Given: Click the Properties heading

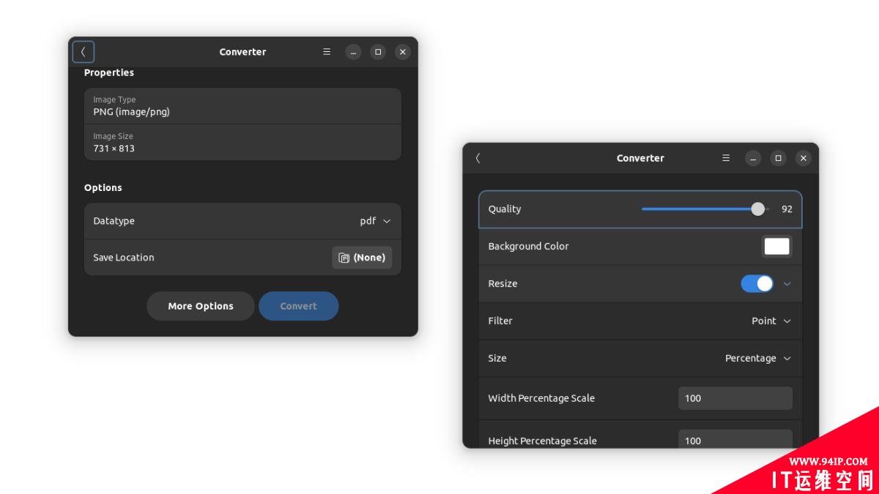Looking at the screenshot, I should point(109,72).
